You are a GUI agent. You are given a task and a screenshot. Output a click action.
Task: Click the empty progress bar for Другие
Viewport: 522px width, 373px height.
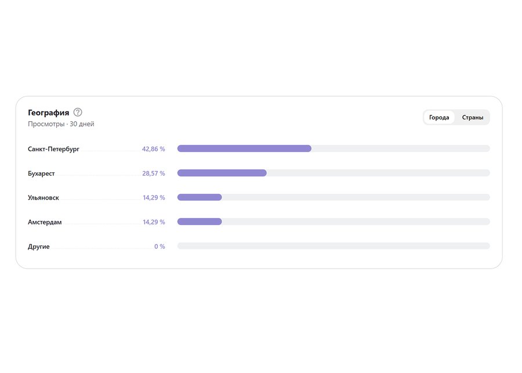tap(333, 246)
